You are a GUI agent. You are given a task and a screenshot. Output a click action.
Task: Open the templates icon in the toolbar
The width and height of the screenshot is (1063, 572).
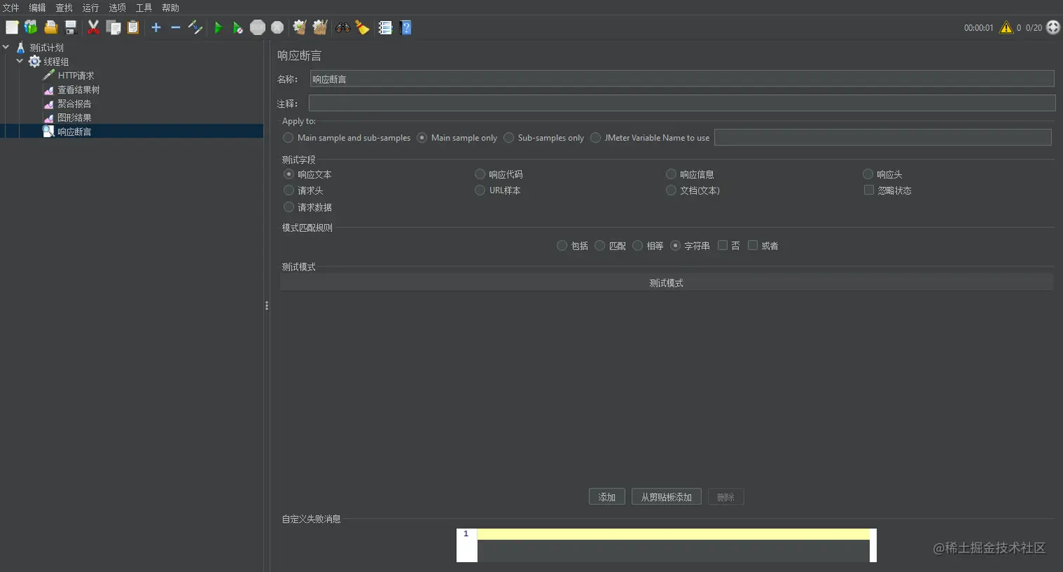pyautogui.click(x=31, y=27)
